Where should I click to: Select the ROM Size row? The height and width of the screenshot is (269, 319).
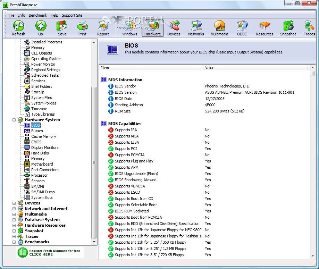[x=205, y=111]
